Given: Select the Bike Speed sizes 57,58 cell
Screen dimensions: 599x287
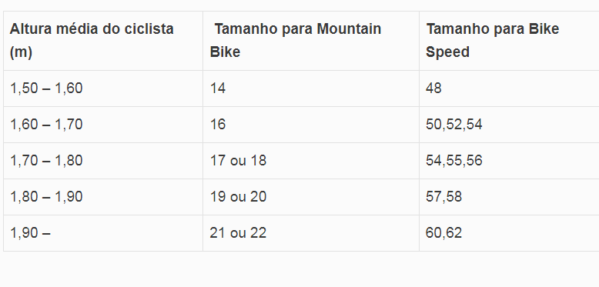Looking at the screenshot, I should click(509, 197).
